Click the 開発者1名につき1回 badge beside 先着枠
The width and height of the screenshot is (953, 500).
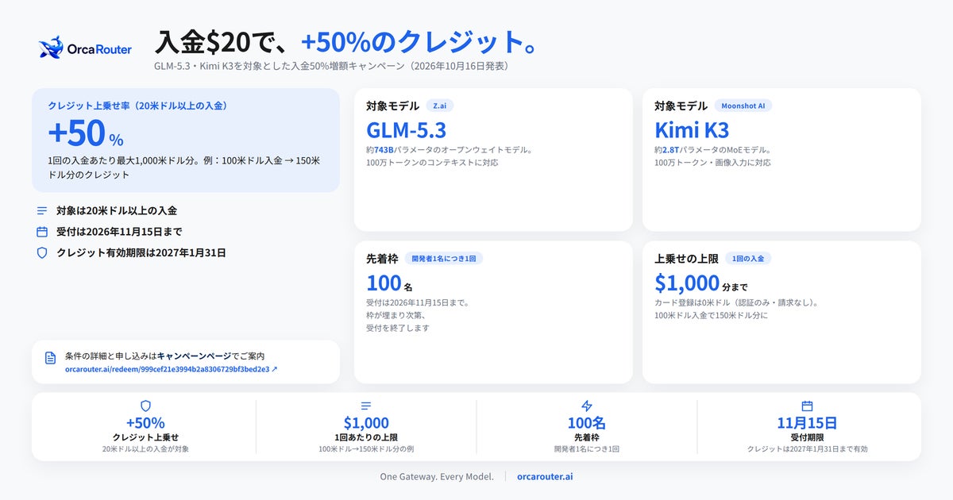click(x=444, y=258)
